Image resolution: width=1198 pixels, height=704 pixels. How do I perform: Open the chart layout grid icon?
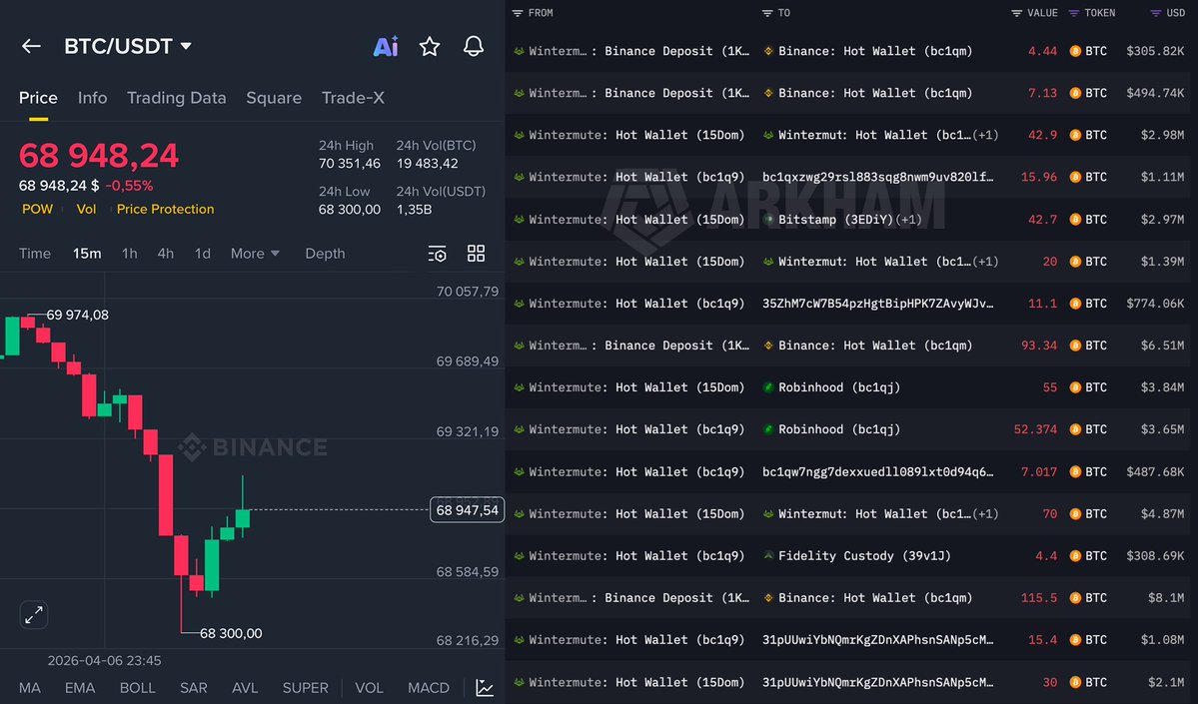click(x=476, y=254)
